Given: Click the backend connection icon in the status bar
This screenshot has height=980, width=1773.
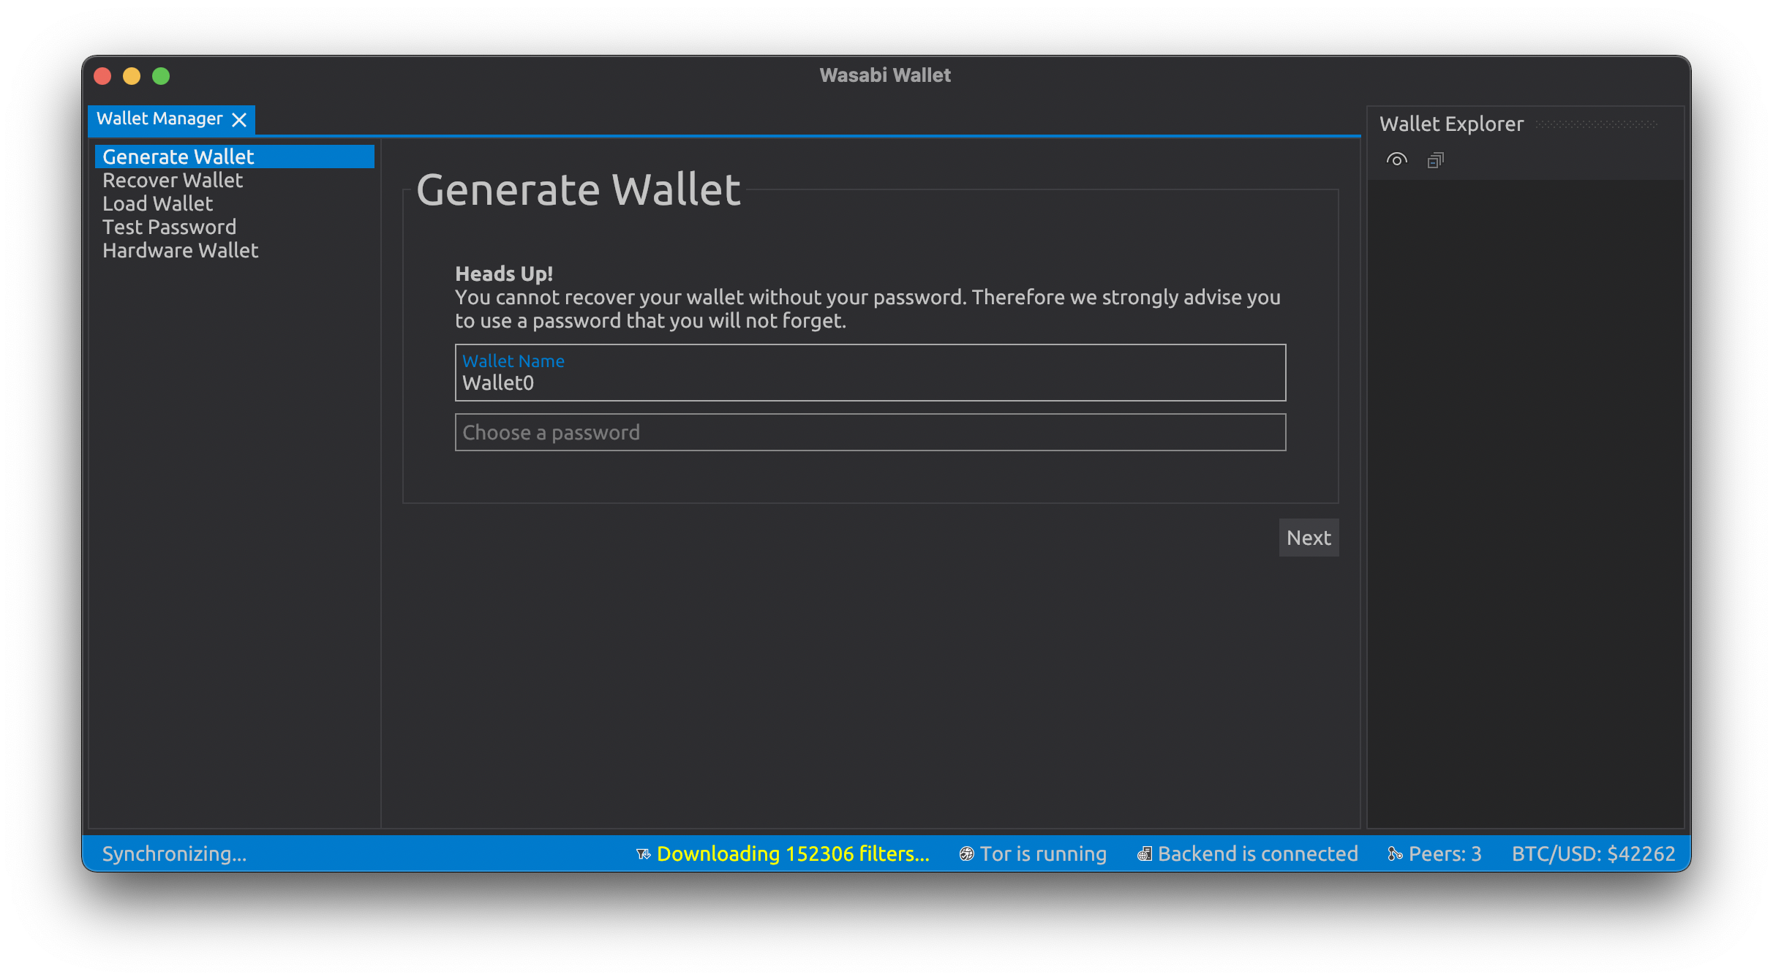Looking at the screenshot, I should 1145,853.
